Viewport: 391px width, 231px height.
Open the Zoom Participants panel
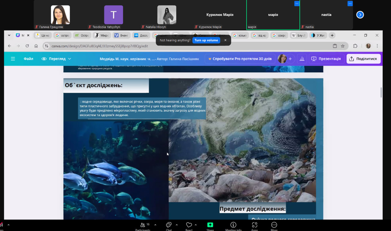[x=143, y=226]
